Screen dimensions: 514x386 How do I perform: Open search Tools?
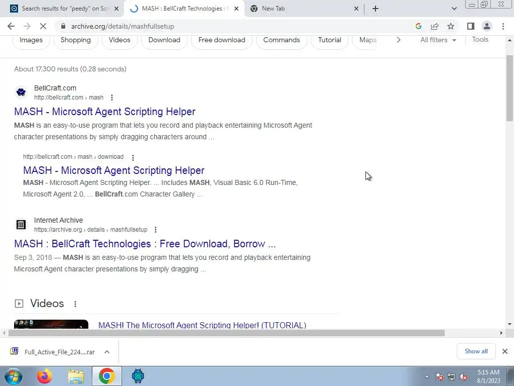click(x=480, y=40)
